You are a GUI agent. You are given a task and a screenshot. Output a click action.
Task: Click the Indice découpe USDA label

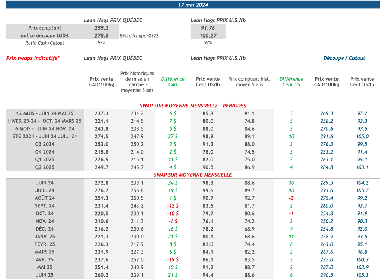pyautogui.click(x=45, y=36)
